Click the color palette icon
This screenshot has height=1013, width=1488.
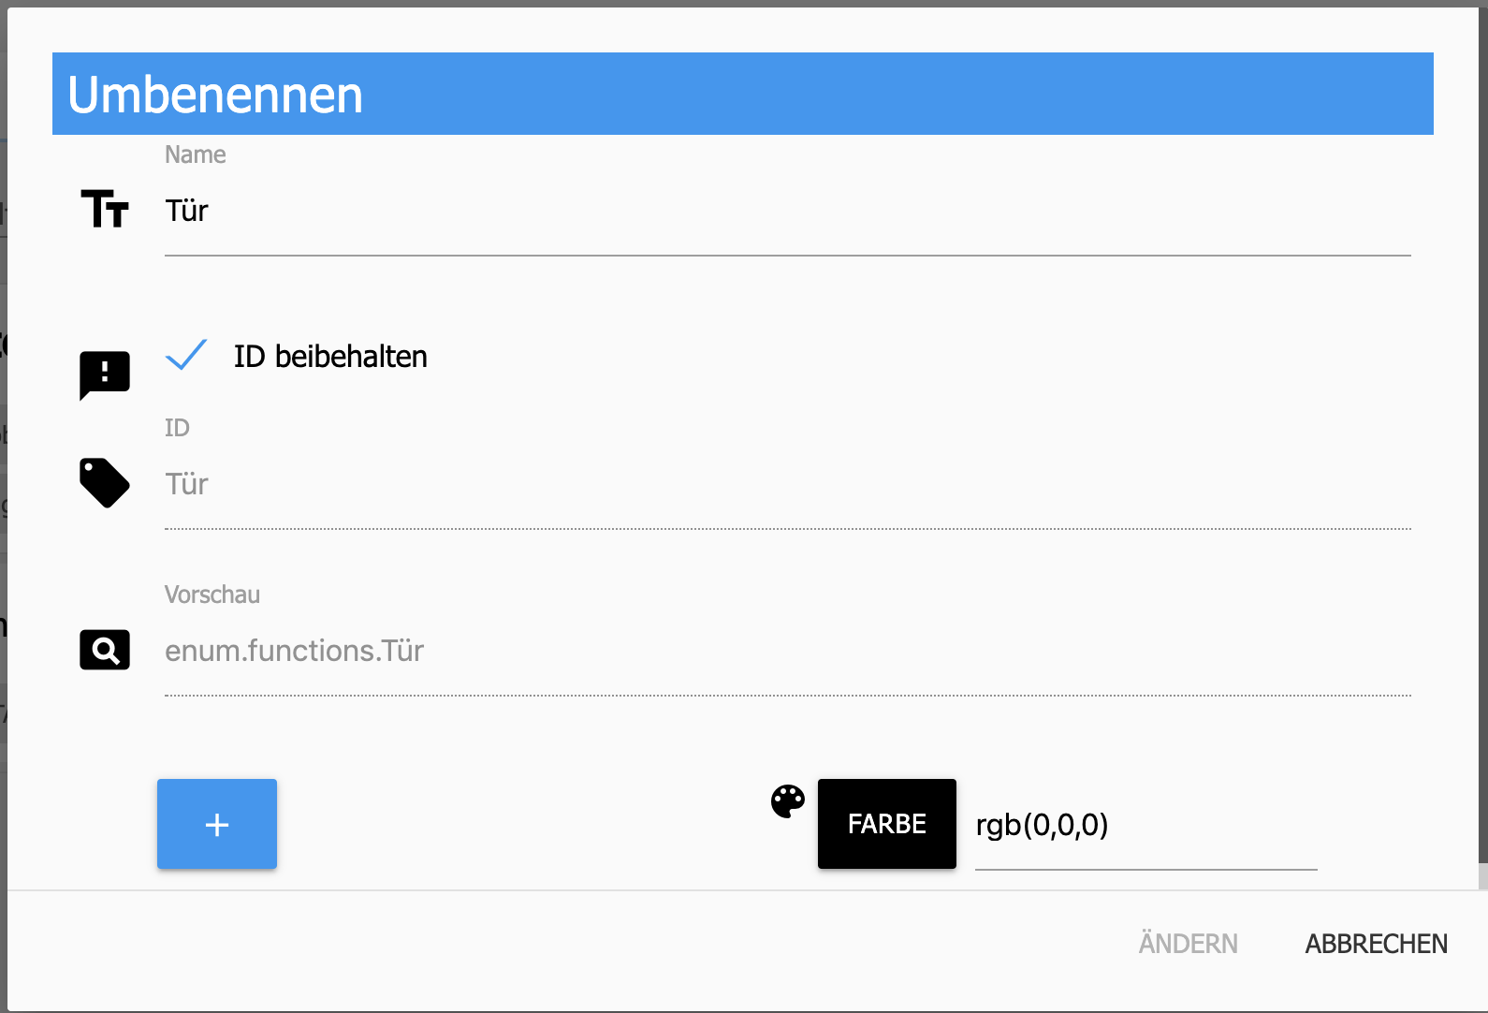coord(788,801)
